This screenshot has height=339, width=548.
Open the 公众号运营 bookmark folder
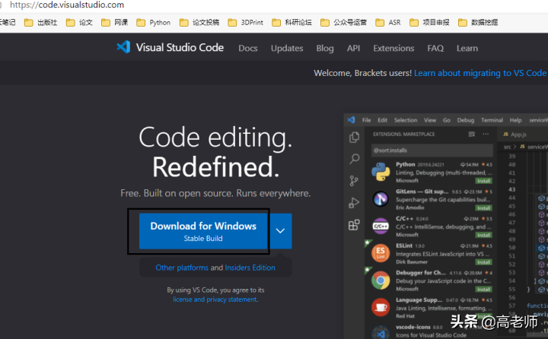[x=344, y=22]
